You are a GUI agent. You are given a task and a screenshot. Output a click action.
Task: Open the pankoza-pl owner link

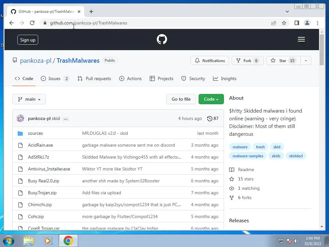tap(36, 60)
